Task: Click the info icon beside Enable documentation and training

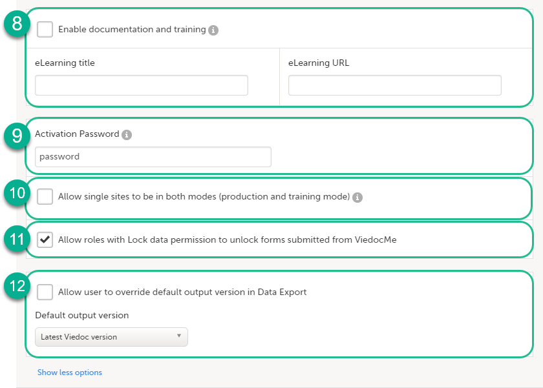Action: pos(213,29)
